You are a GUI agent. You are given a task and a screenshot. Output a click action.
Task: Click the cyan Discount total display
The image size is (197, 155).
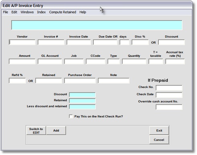[82, 95]
